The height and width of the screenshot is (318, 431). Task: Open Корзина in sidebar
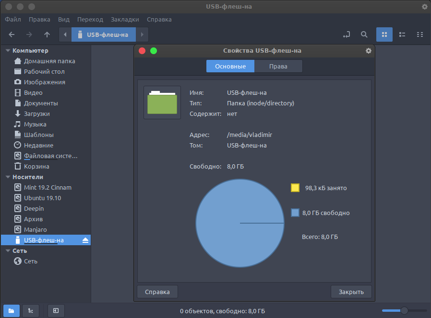46,167
